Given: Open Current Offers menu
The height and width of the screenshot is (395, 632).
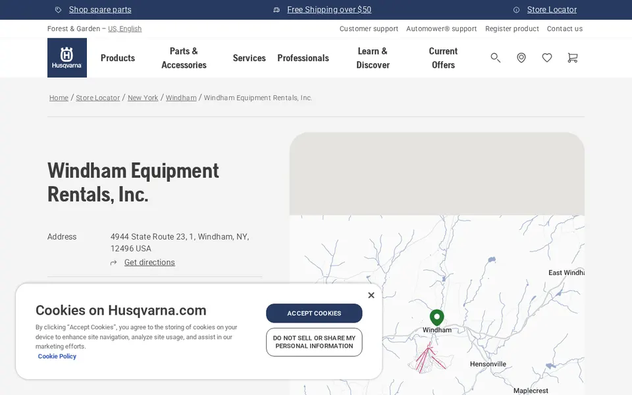Looking at the screenshot, I should (443, 58).
